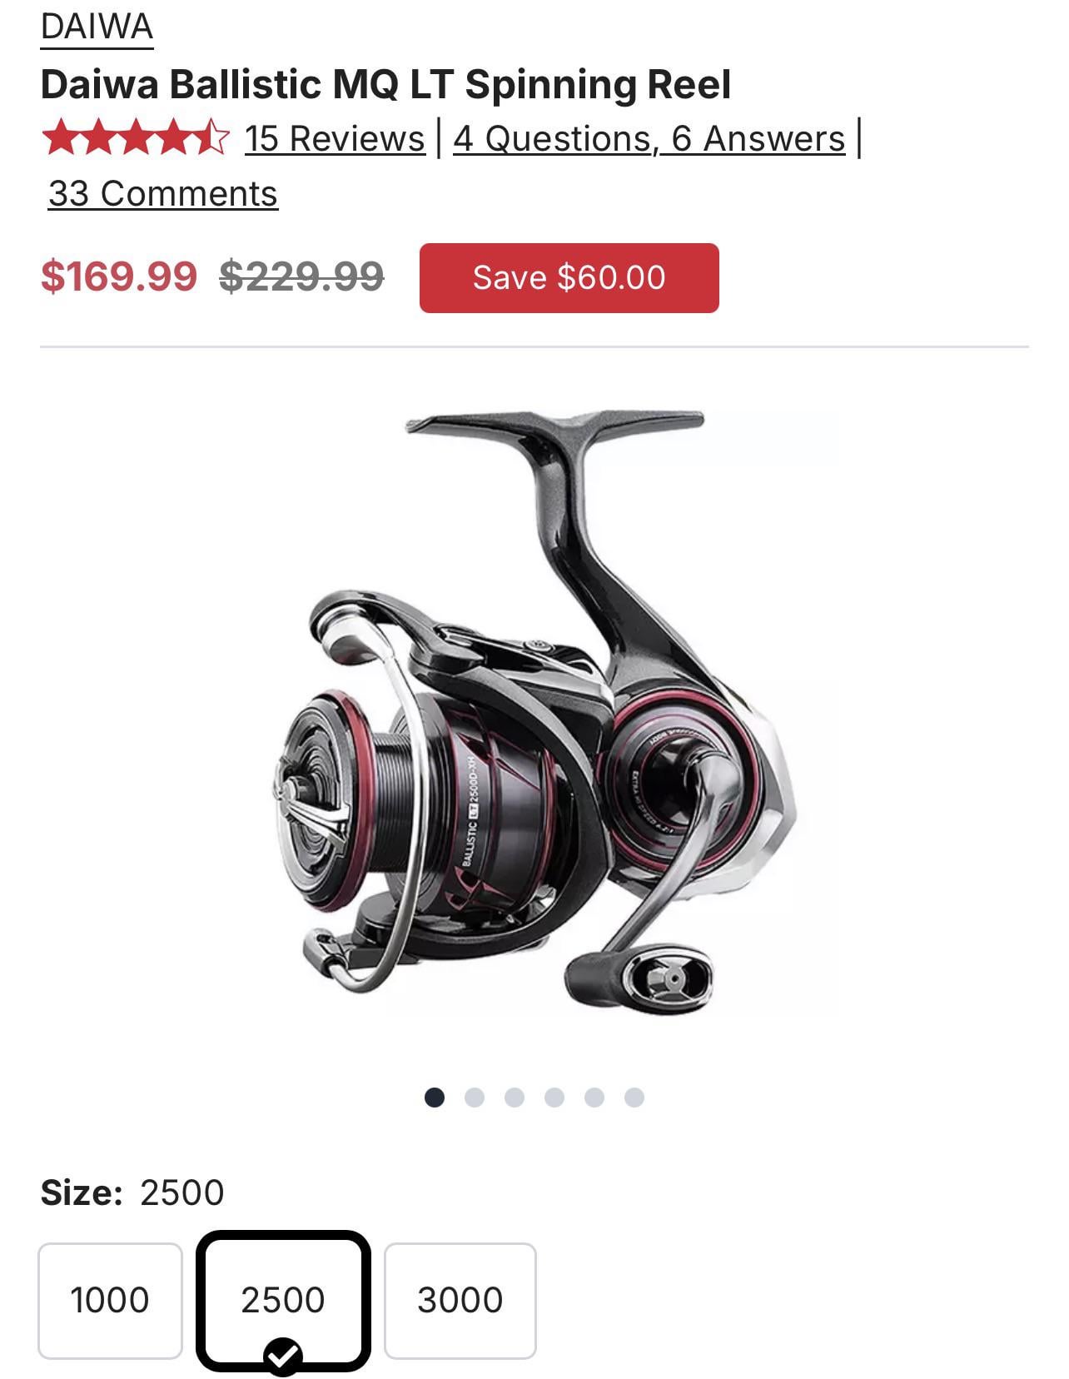Click the Save $60.00 badge
Image resolution: width=1069 pixels, height=1379 pixels.
[569, 278]
